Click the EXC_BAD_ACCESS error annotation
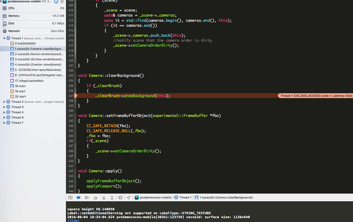This screenshot has height=222, width=353. coord(315,95)
